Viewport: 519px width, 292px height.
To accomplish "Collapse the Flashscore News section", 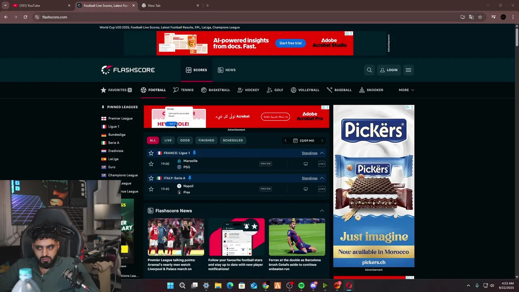I will pos(322,211).
